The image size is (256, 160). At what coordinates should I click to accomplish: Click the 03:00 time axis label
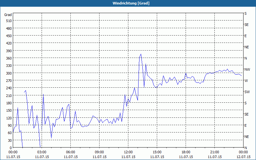click(x=42, y=152)
